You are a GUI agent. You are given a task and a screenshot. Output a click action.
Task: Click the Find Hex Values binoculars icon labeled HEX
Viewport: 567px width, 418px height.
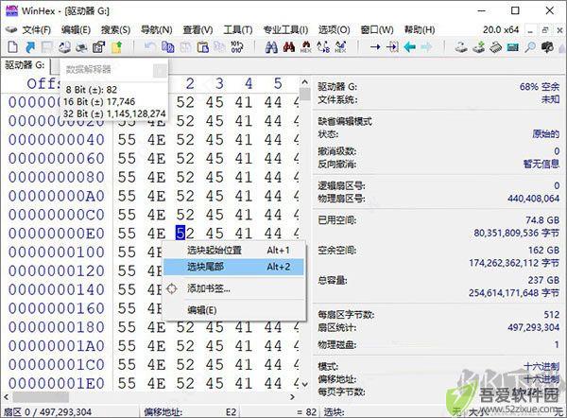tap(306, 47)
